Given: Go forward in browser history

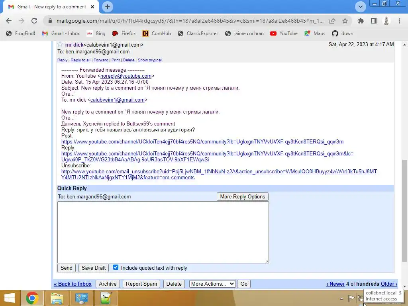Looking at the screenshot, I should [22, 21].
